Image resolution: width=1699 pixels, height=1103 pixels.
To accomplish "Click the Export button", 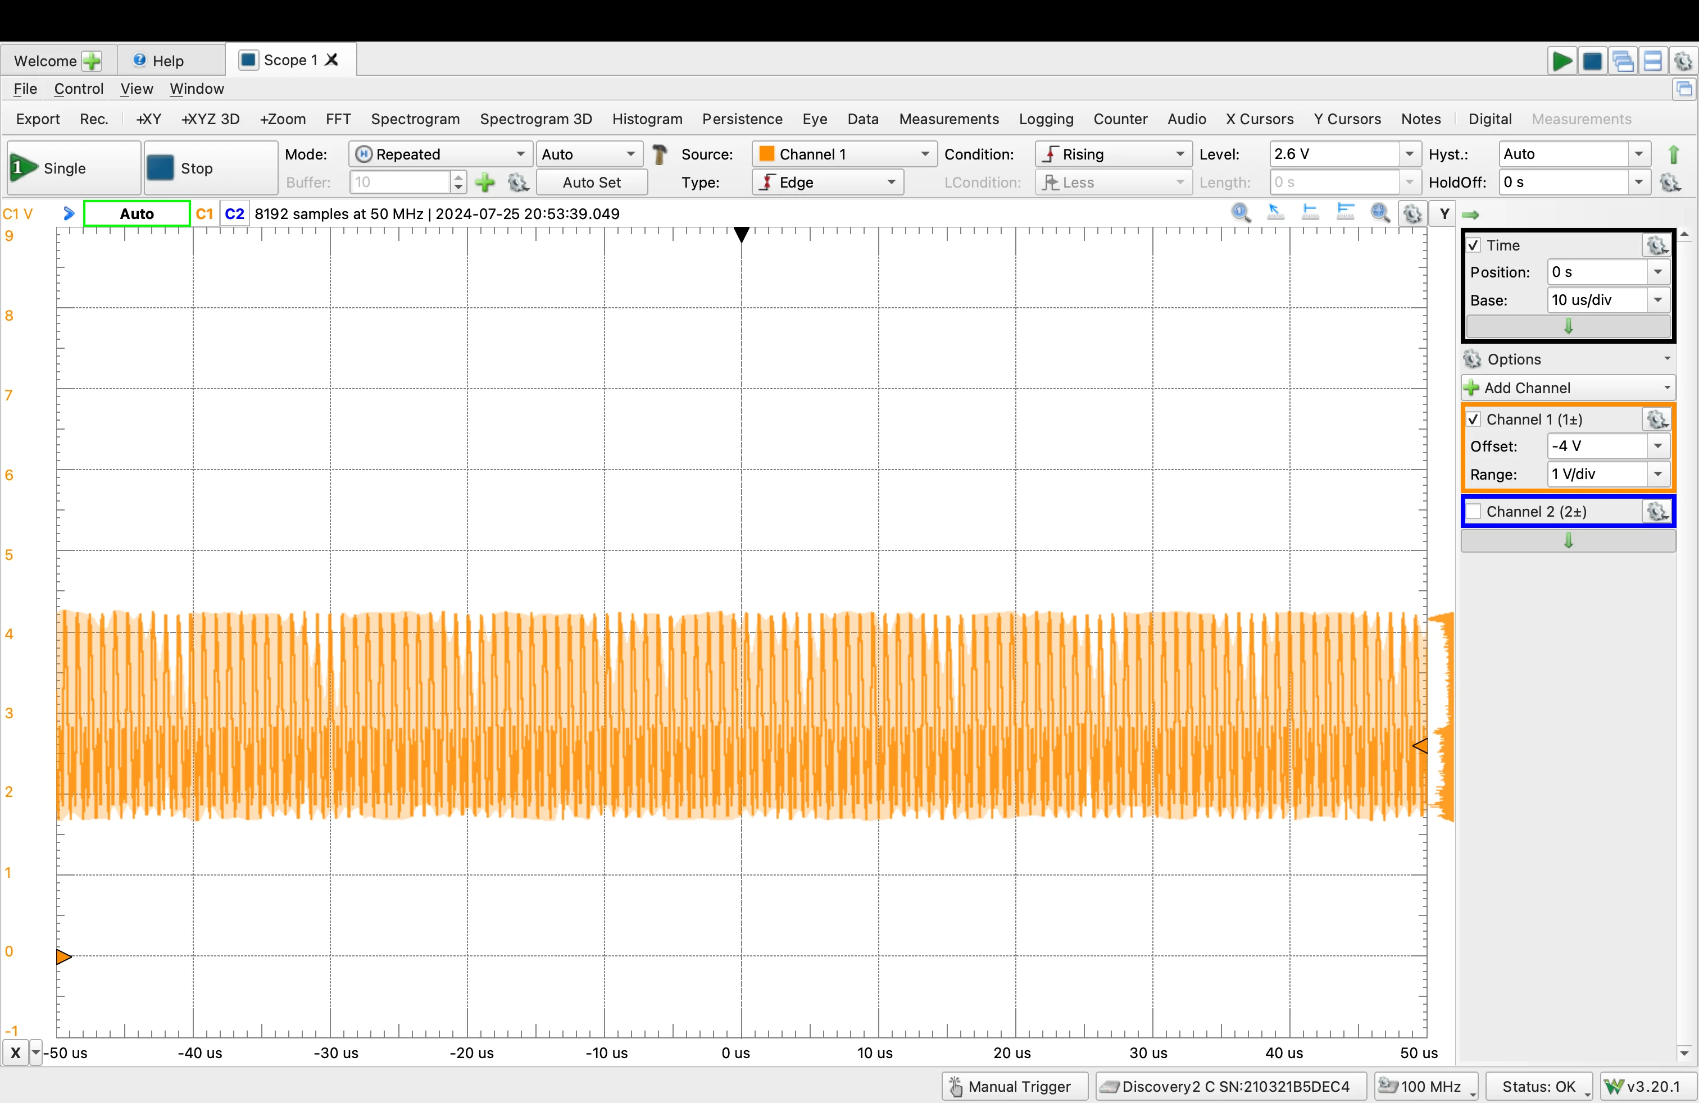I will [38, 119].
